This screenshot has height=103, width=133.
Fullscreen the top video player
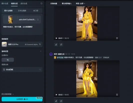click(117, 38)
